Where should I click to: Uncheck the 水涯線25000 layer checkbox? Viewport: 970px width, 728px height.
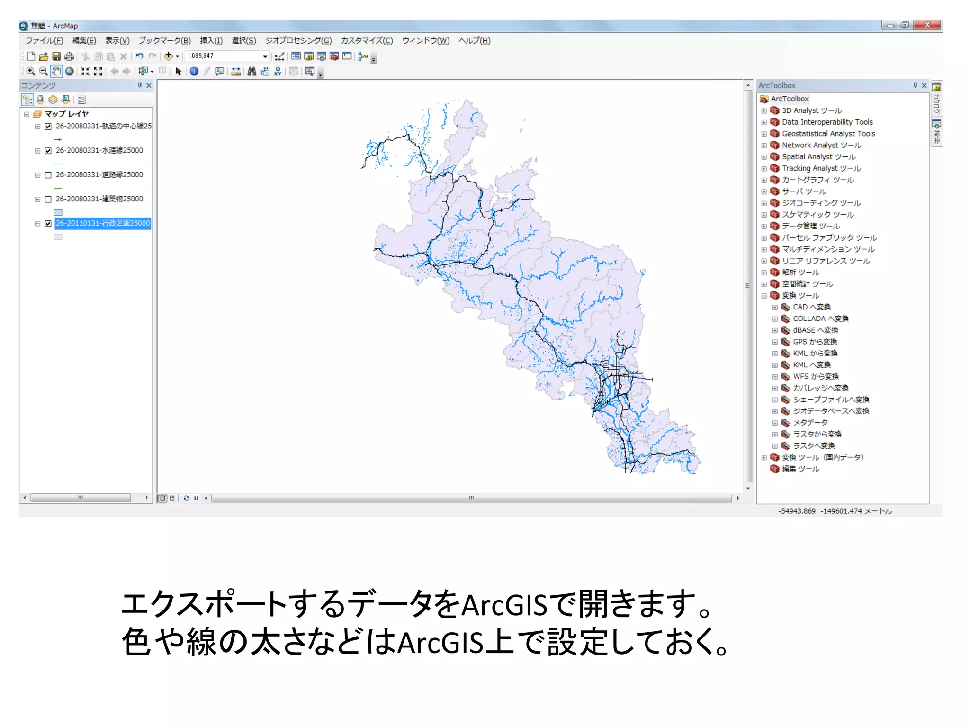click(48, 151)
